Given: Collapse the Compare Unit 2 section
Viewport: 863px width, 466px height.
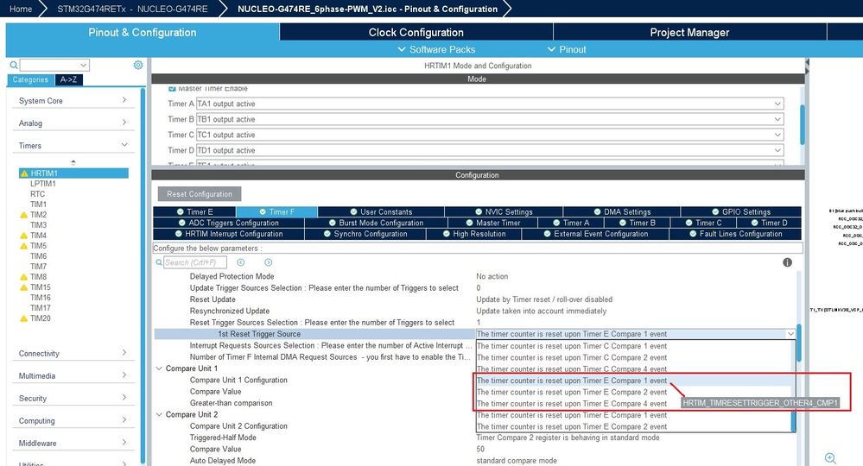Looking at the screenshot, I should point(159,414).
